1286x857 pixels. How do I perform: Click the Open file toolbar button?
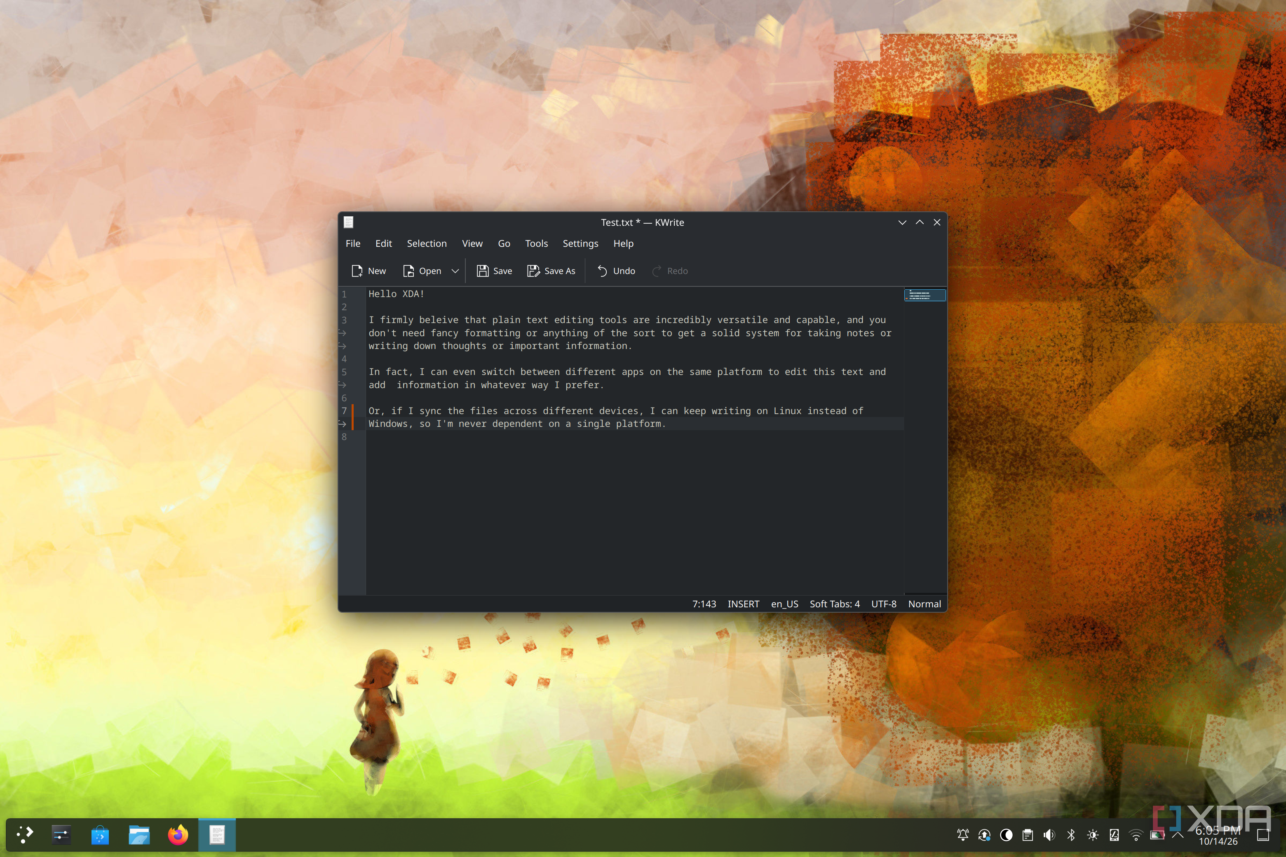pos(422,271)
